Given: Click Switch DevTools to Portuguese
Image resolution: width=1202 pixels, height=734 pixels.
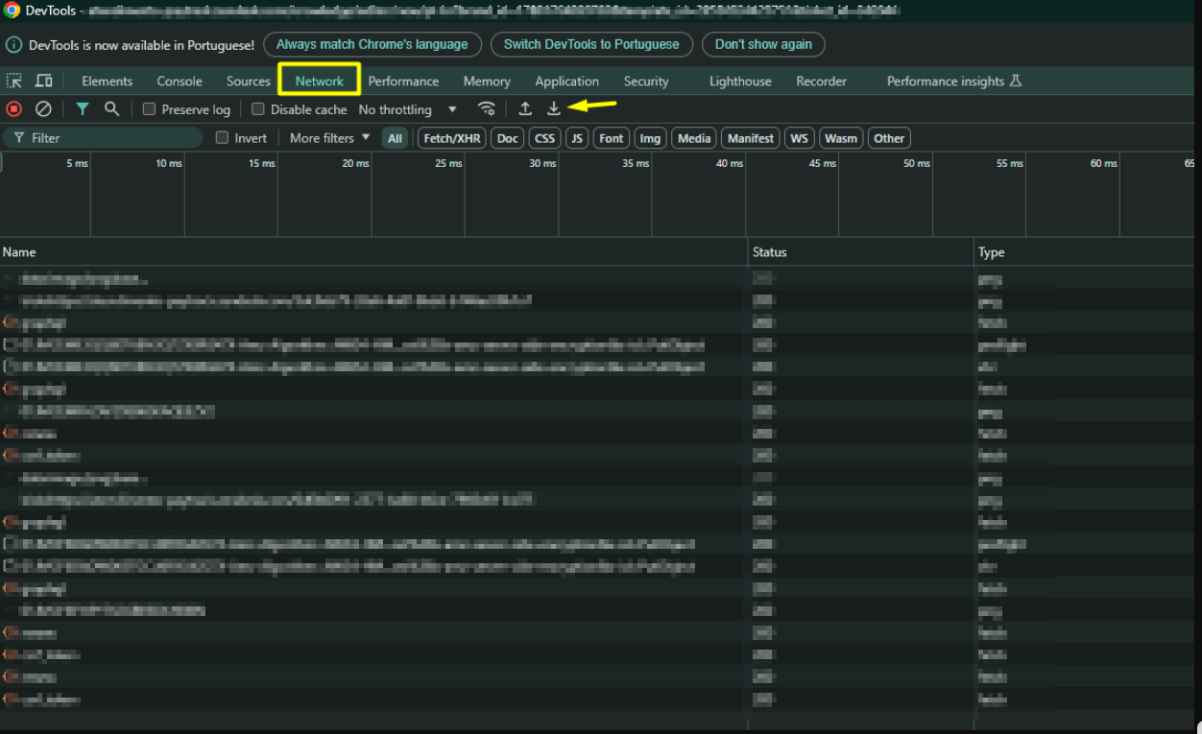Looking at the screenshot, I should [591, 44].
